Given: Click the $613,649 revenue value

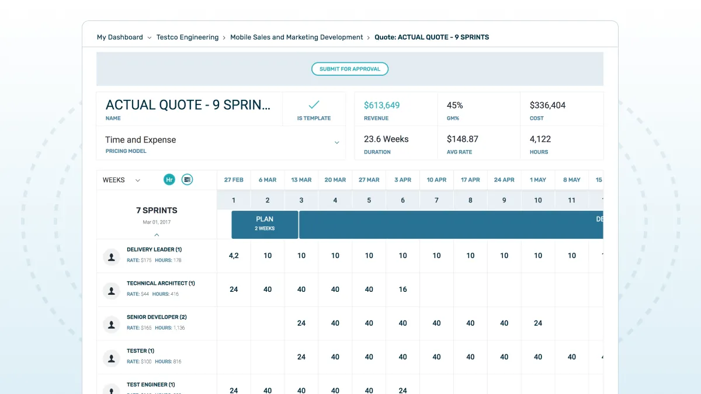Looking at the screenshot, I should (382, 106).
